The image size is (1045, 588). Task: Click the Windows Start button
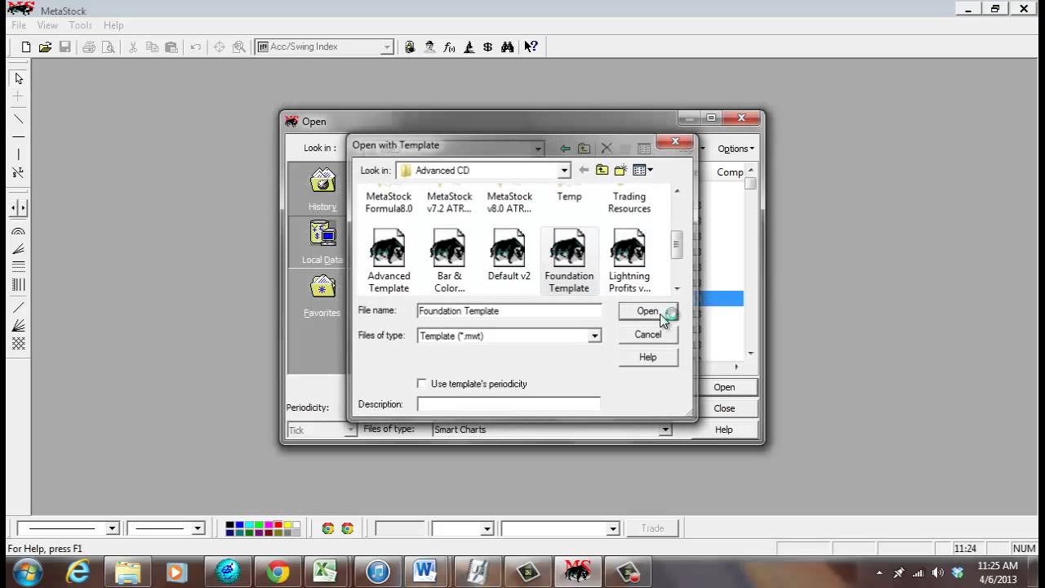26,572
